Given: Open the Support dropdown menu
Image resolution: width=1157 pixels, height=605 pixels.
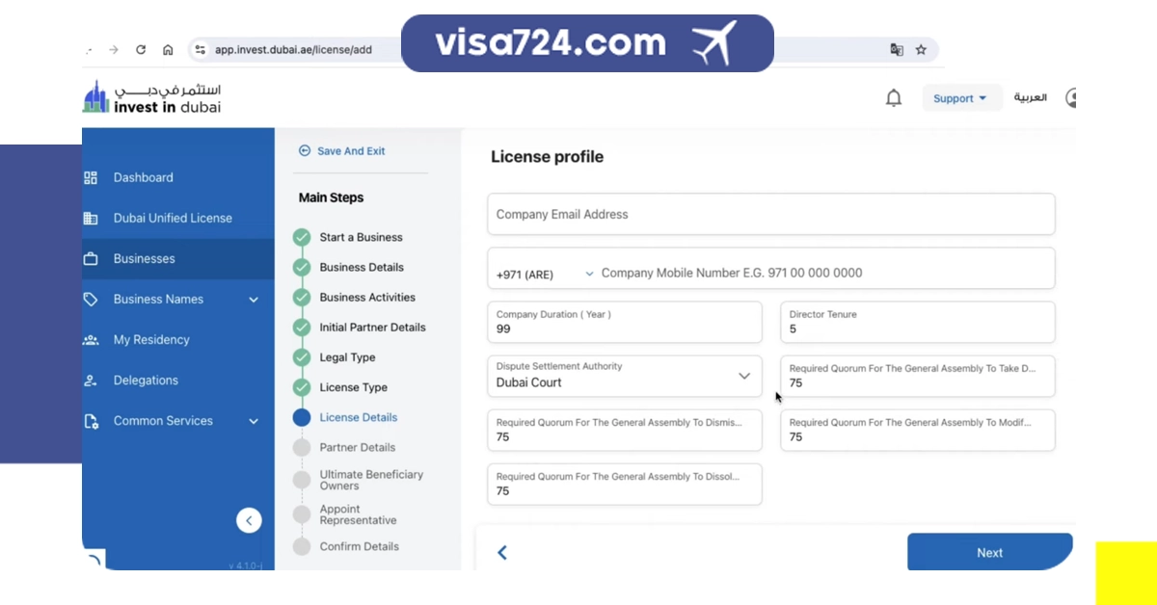Looking at the screenshot, I should click(960, 98).
